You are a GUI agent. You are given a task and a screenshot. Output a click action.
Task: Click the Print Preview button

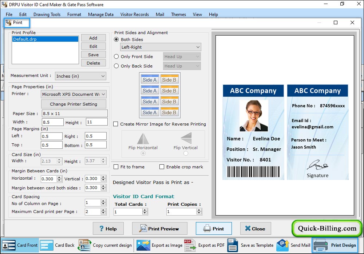click(160, 229)
